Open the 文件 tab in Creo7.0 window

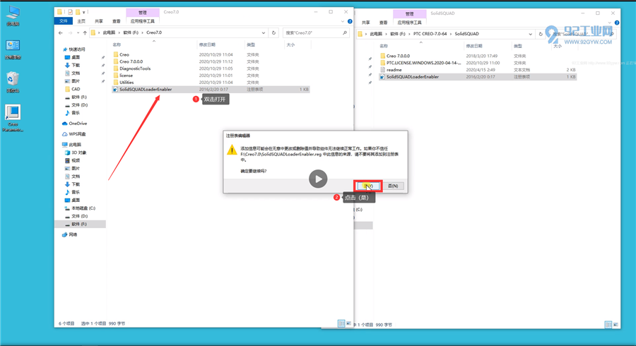point(64,21)
